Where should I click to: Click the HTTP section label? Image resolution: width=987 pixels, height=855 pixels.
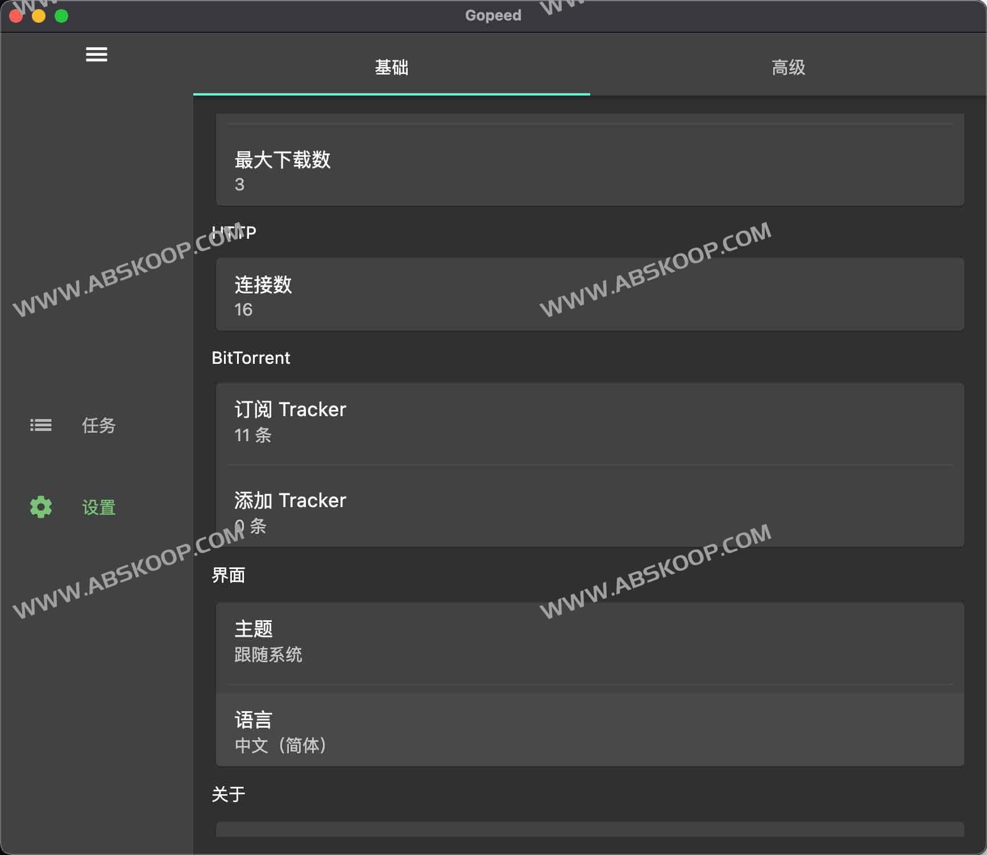[x=233, y=231]
